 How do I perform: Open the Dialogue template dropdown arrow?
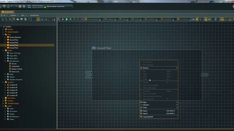115,20
